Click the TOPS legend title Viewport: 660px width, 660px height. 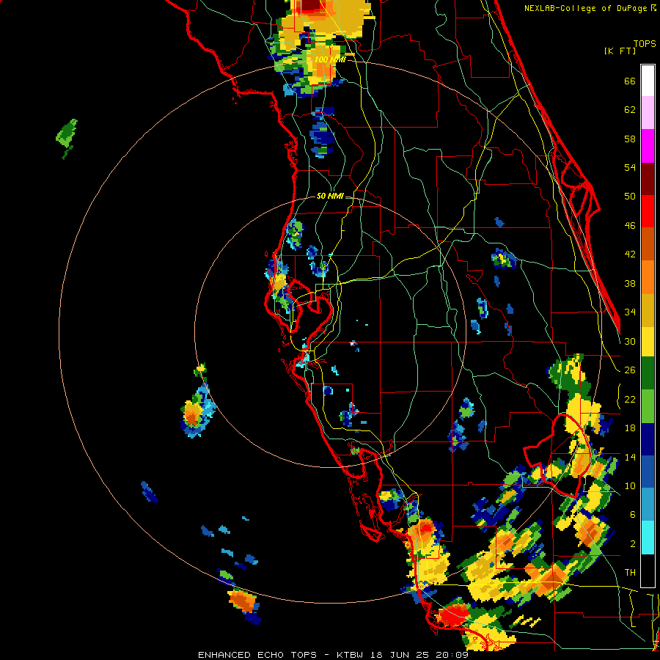[645, 43]
